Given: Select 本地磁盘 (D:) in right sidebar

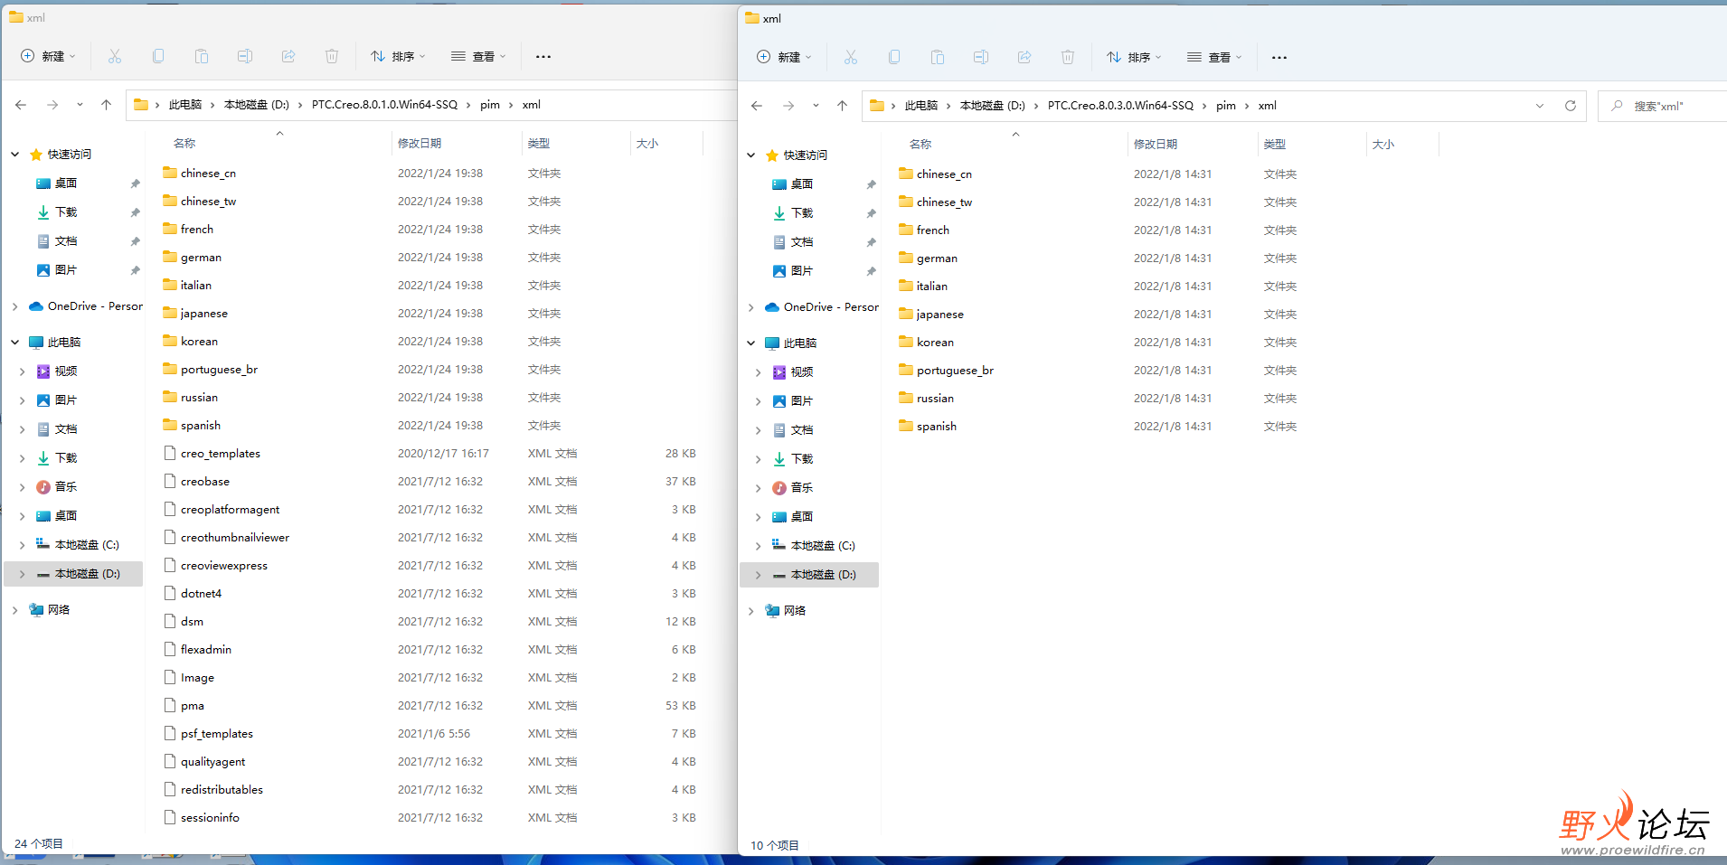Looking at the screenshot, I should [823, 575].
